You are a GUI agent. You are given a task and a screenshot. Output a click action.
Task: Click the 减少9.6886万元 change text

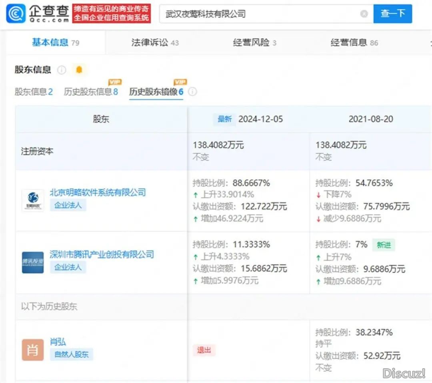pos(352,218)
